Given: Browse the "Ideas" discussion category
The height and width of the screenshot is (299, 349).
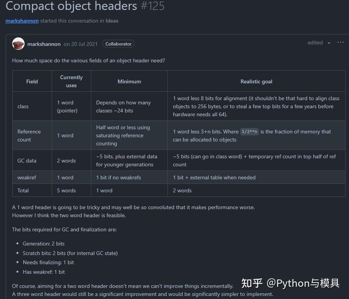Looking at the screenshot, I should coord(112,21).
